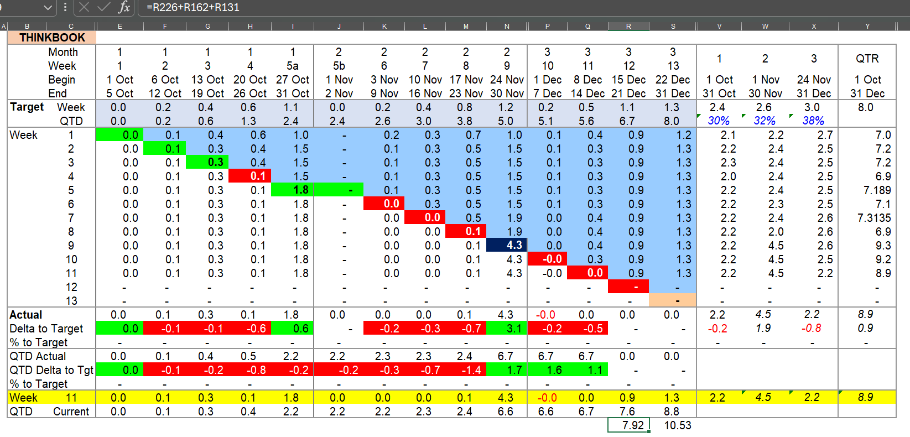The height and width of the screenshot is (437, 910).
Task: Confirm the formula with the checkmark icon
Action: [103, 7]
